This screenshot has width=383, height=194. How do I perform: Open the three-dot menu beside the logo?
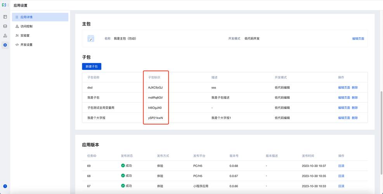(8, 5)
